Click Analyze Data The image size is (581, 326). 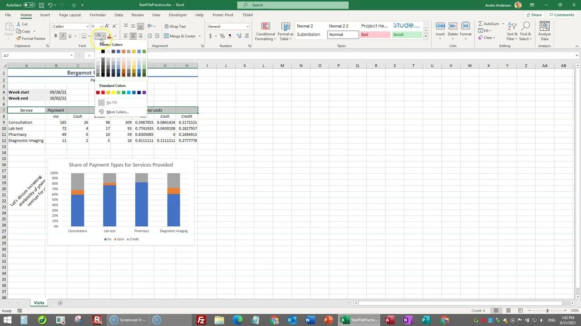(x=544, y=31)
